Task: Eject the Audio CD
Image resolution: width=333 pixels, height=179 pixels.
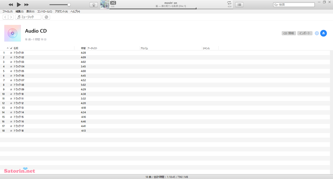Action: click(x=323, y=33)
